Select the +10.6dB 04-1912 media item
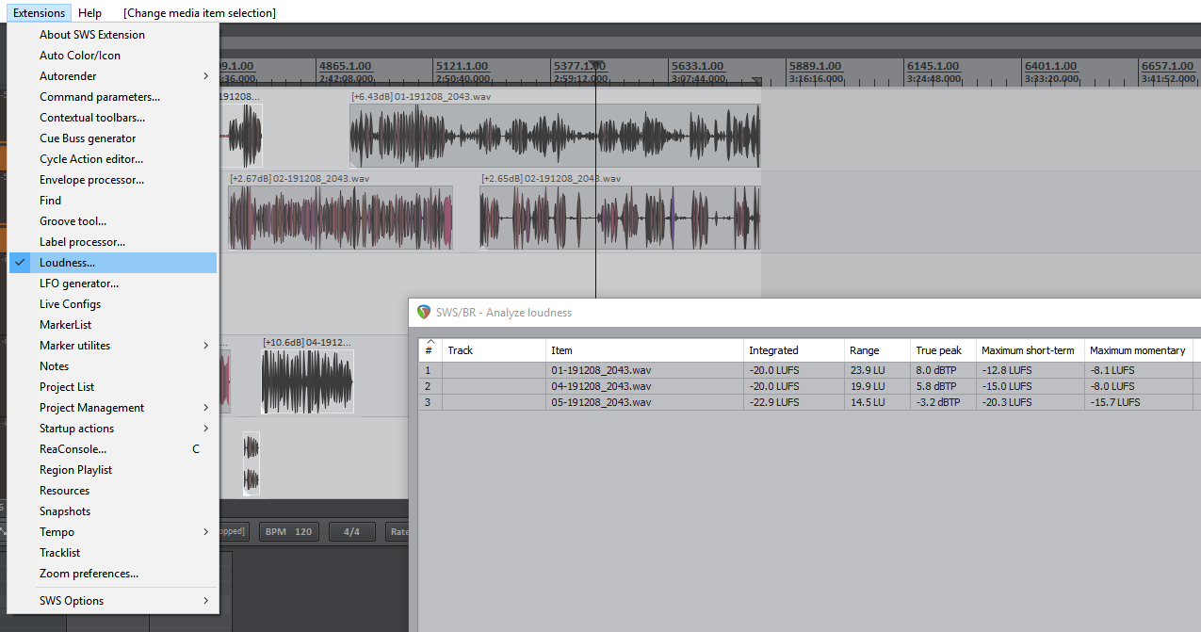The height and width of the screenshot is (632, 1201). (x=307, y=381)
